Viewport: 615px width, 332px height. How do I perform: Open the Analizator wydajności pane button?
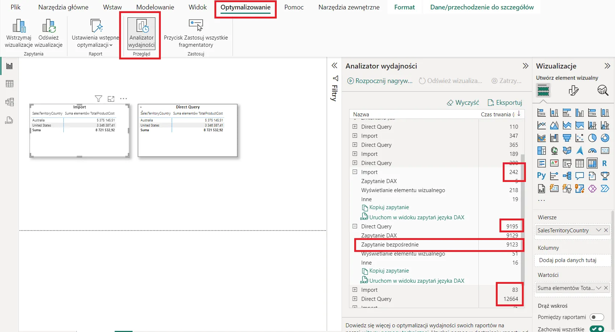141,33
